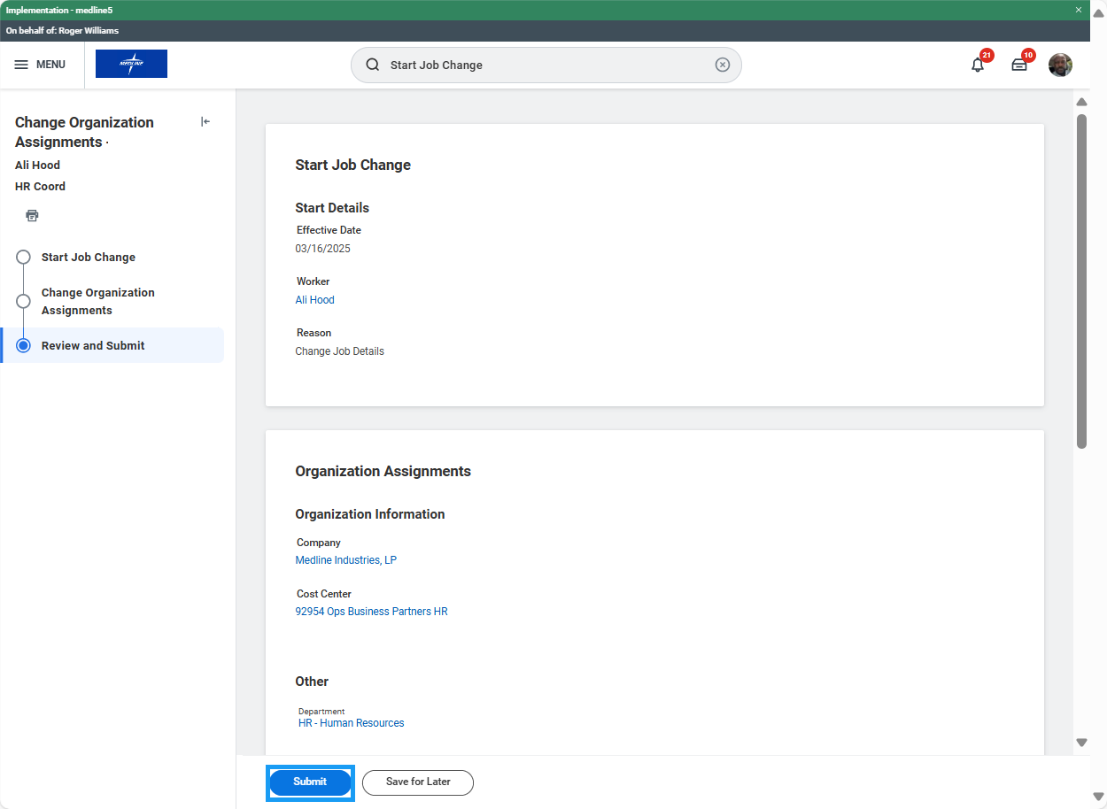Go to Change Organization Assignments step

pyautogui.click(x=97, y=301)
